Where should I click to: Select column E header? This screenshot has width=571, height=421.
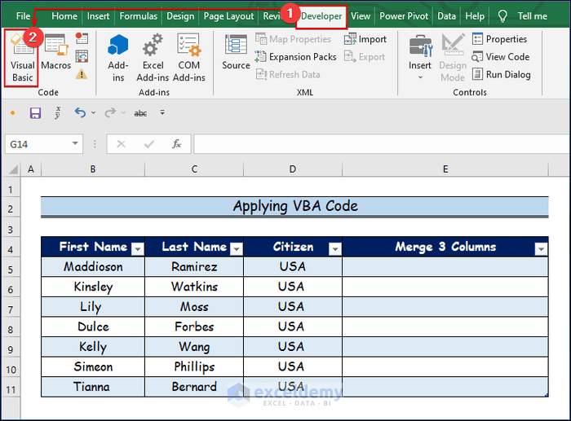(x=445, y=169)
